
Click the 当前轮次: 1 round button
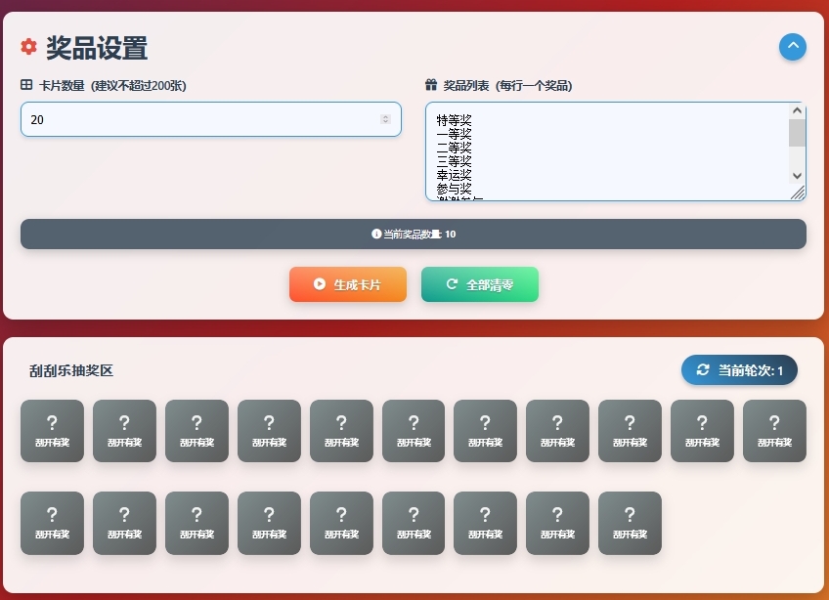(x=739, y=370)
